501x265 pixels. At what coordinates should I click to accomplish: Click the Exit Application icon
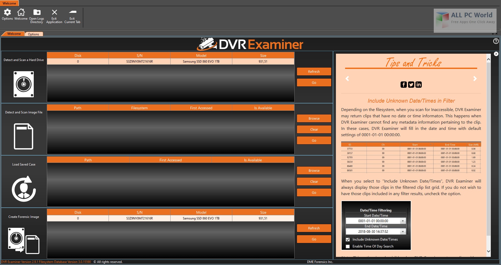54,12
